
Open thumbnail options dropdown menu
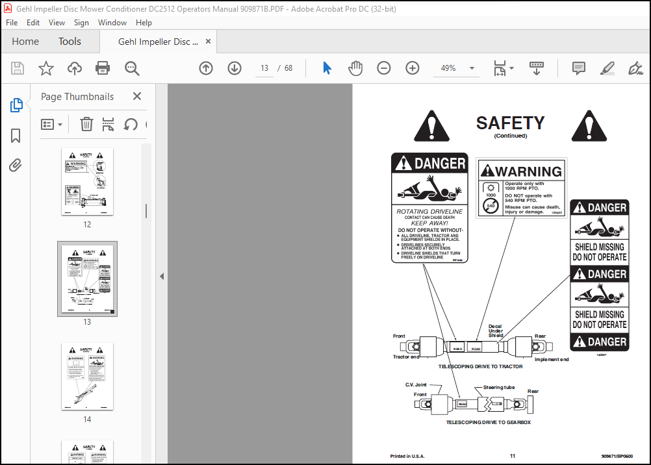(x=51, y=124)
